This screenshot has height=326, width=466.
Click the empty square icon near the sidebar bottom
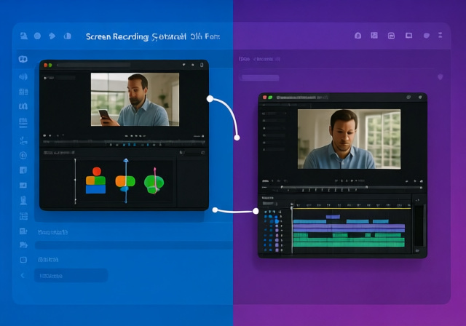23,260
